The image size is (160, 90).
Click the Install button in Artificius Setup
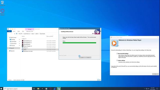[88, 57]
